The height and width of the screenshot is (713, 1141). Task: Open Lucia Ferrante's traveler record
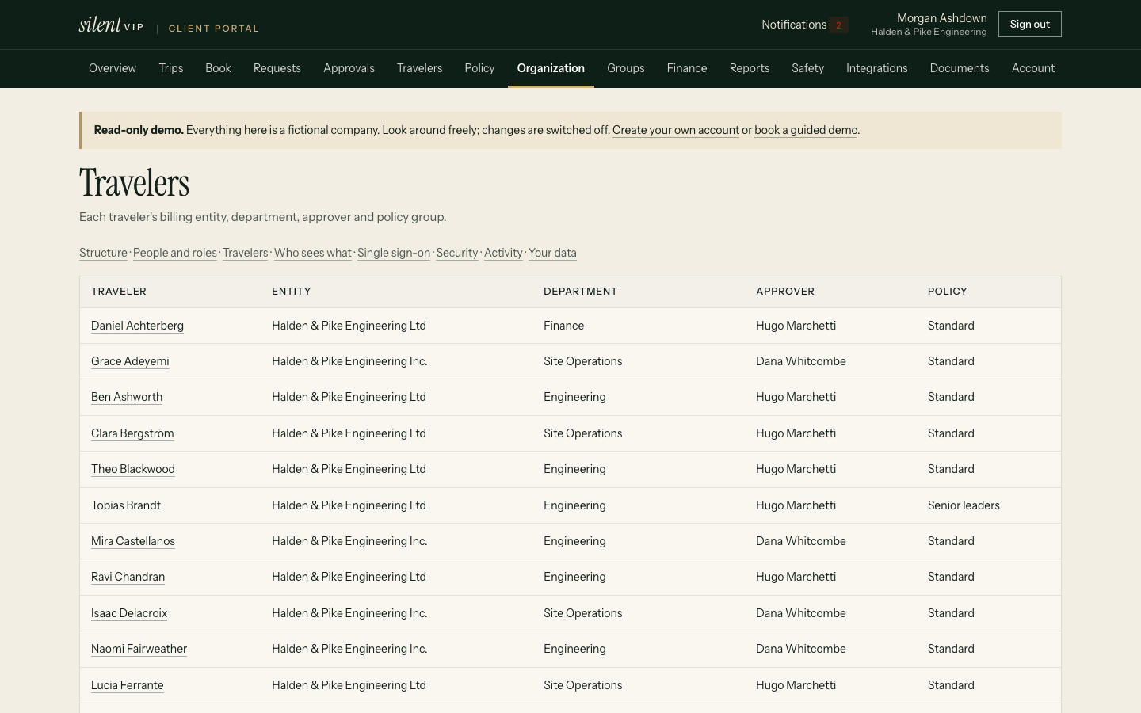click(128, 685)
